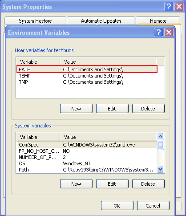This screenshot has width=186, height=216.
Task: Click the System Properties help question mark icon
Action: click(x=169, y=7)
